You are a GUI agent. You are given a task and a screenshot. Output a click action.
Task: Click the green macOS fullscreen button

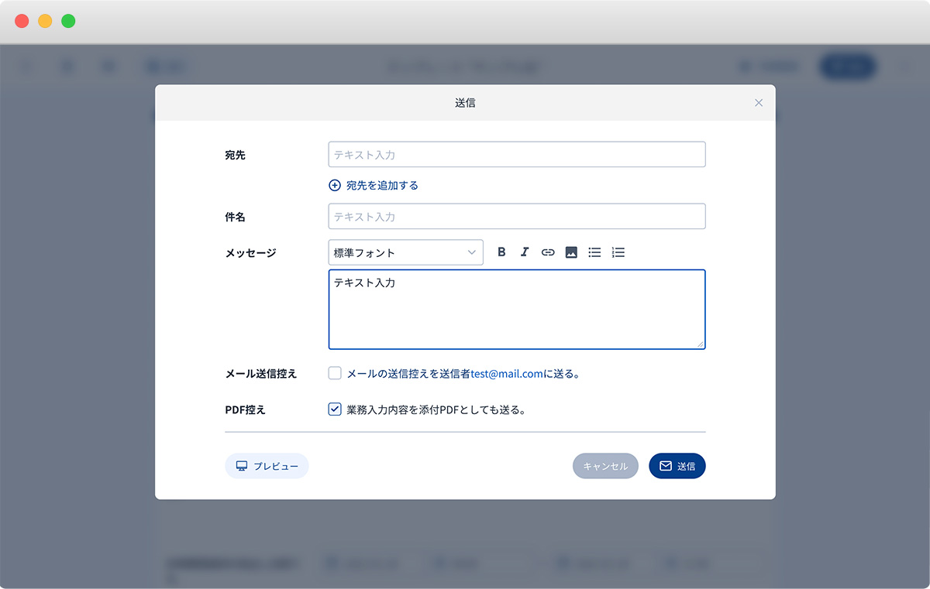(68, 22)
